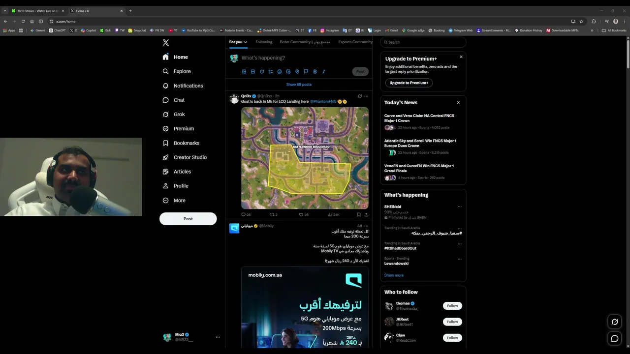Open Mobily ad options dots

(x=366, y=226)
